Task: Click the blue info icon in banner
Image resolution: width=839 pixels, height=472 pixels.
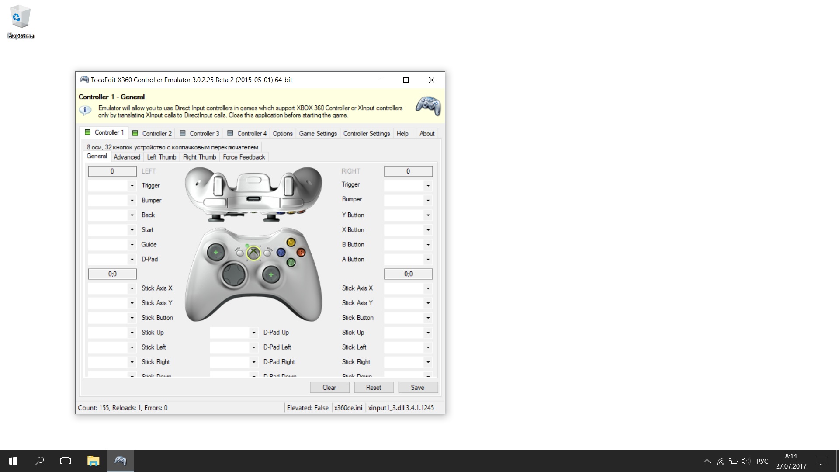Action: coord(85,110)
